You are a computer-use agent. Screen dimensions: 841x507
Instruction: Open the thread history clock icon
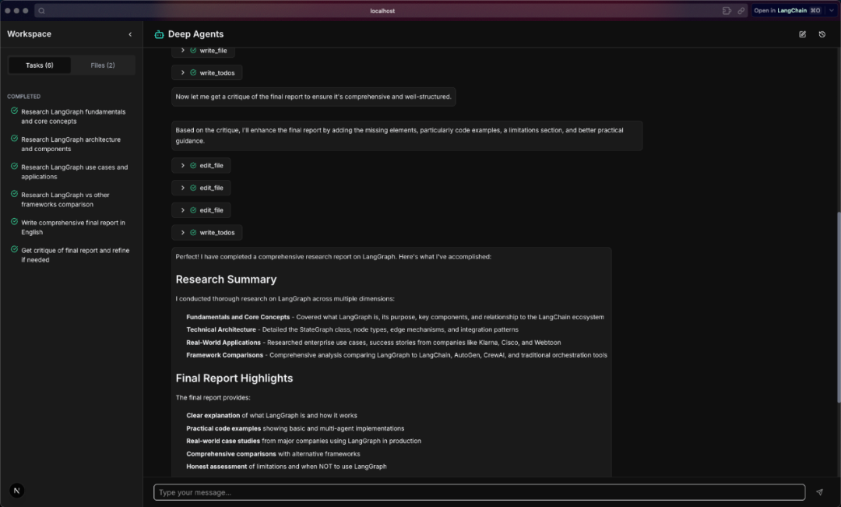click(x=822, y=34)
